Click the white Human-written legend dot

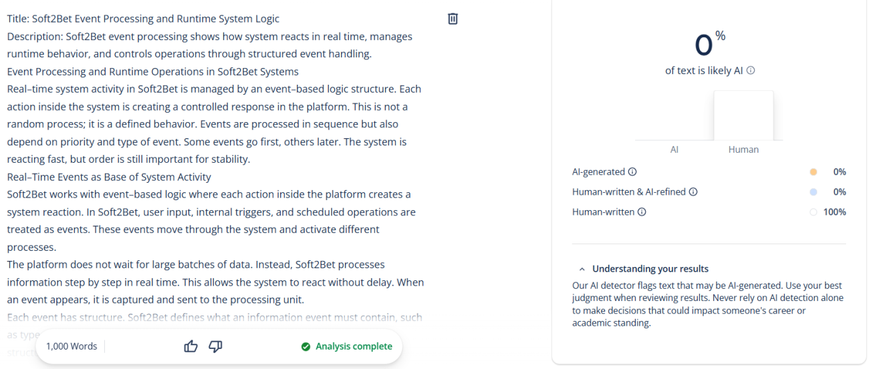tap(813, 212)
